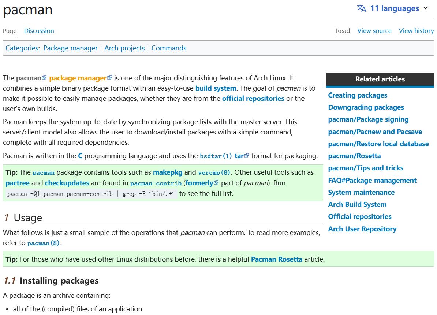
Task: Follow the build system link
Action: click(216, 88)
